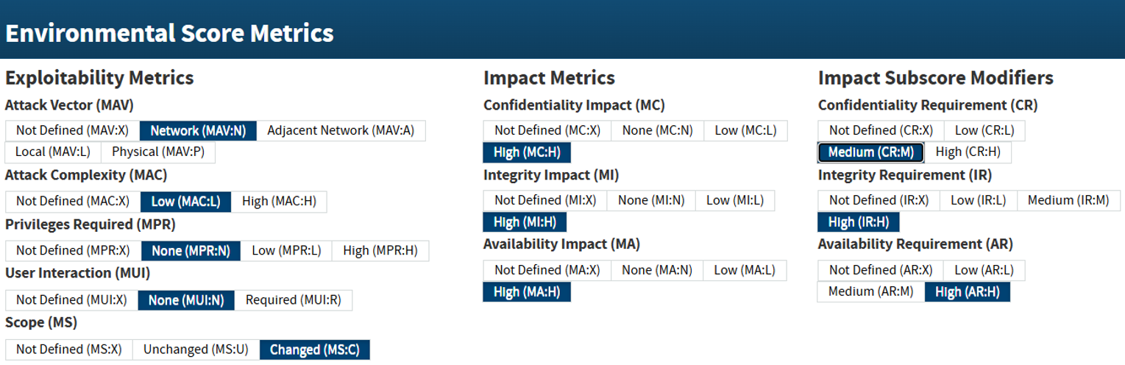This screenshot has width=1125, height=365.
Task: Choose Low (MC:L) confidentiality impact
Action: (x=745, y=131)
